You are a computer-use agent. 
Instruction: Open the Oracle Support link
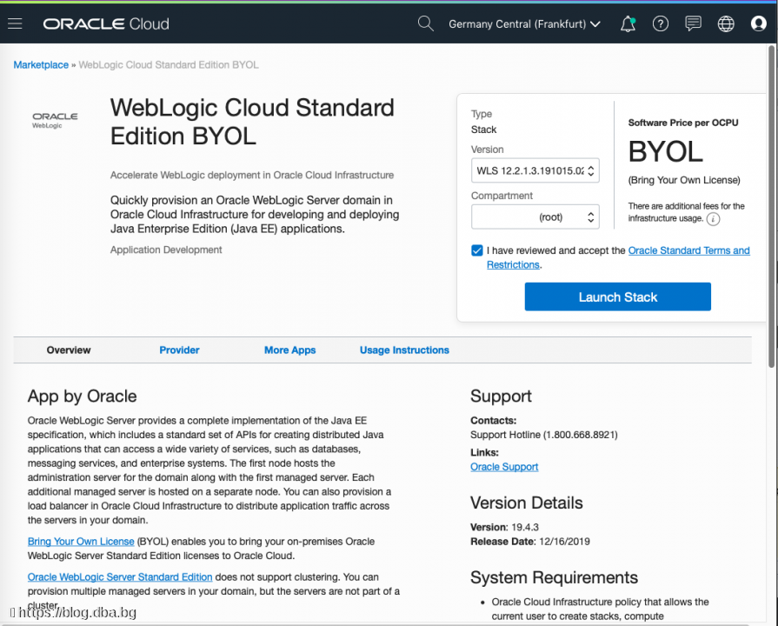[504, 467]
